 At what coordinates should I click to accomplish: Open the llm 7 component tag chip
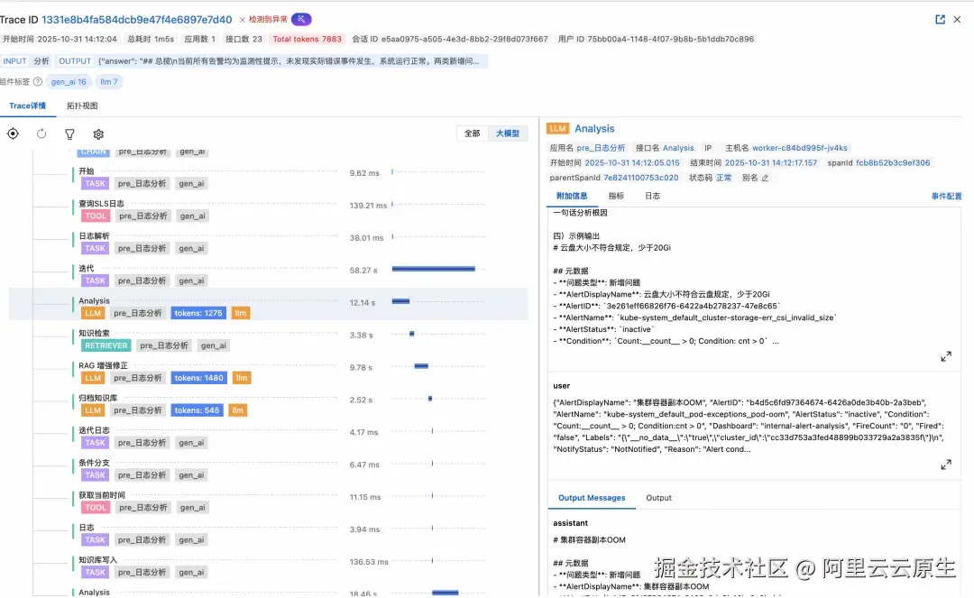click(x=108, y=81)
